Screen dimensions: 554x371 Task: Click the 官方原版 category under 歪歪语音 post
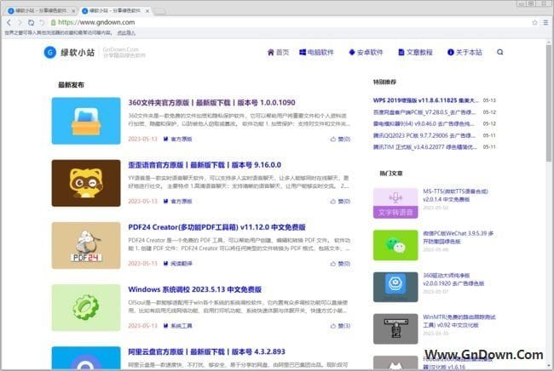tap(182, 202)
